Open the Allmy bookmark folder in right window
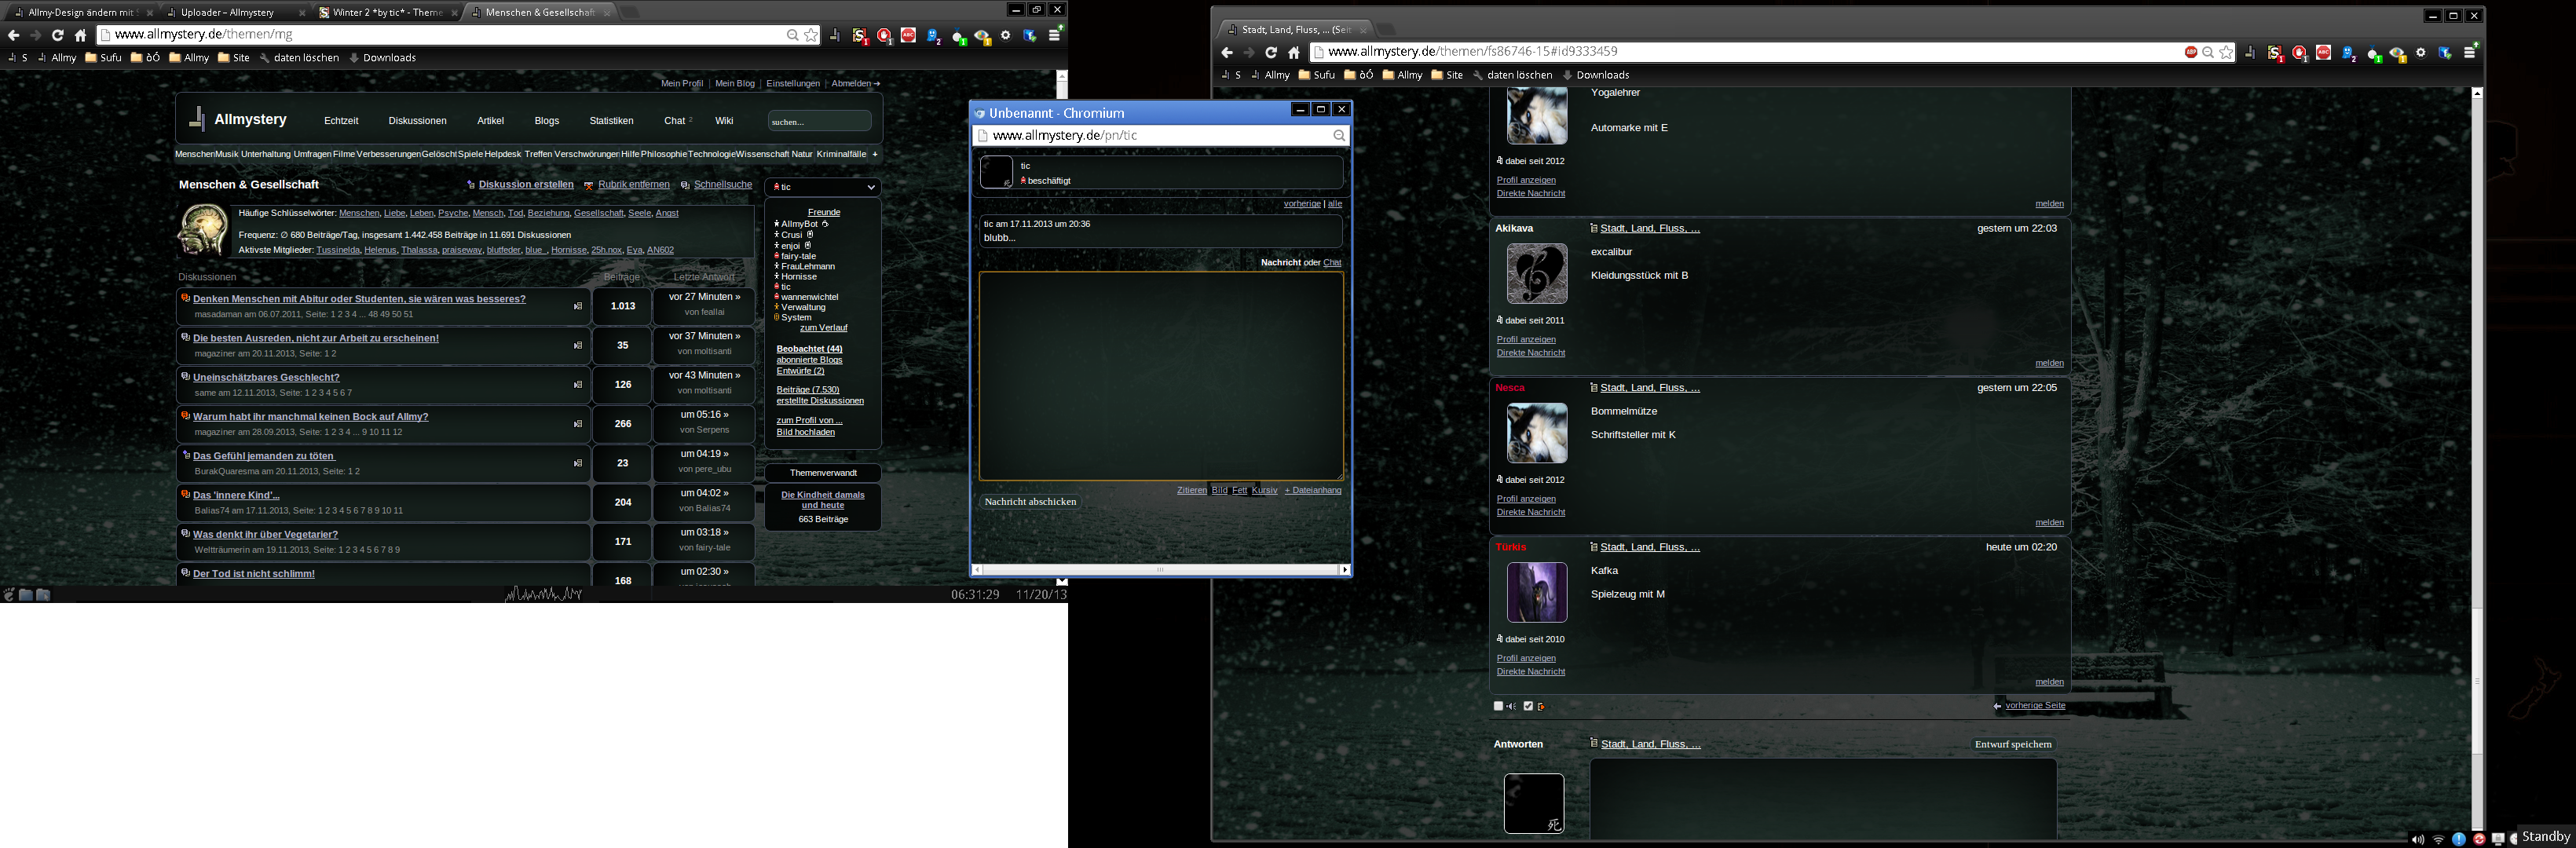The width and height of the screenshot is (2576, 848). point(1403,75)
